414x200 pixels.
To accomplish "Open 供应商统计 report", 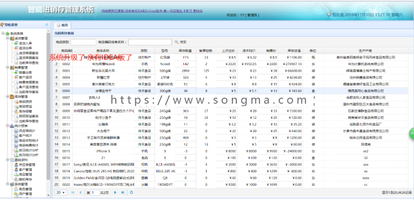I will [x=27, y=131].
